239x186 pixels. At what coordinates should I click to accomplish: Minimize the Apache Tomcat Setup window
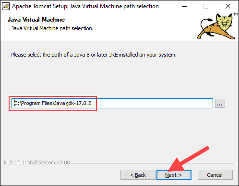pyautogui.click(x=184, y=6)
